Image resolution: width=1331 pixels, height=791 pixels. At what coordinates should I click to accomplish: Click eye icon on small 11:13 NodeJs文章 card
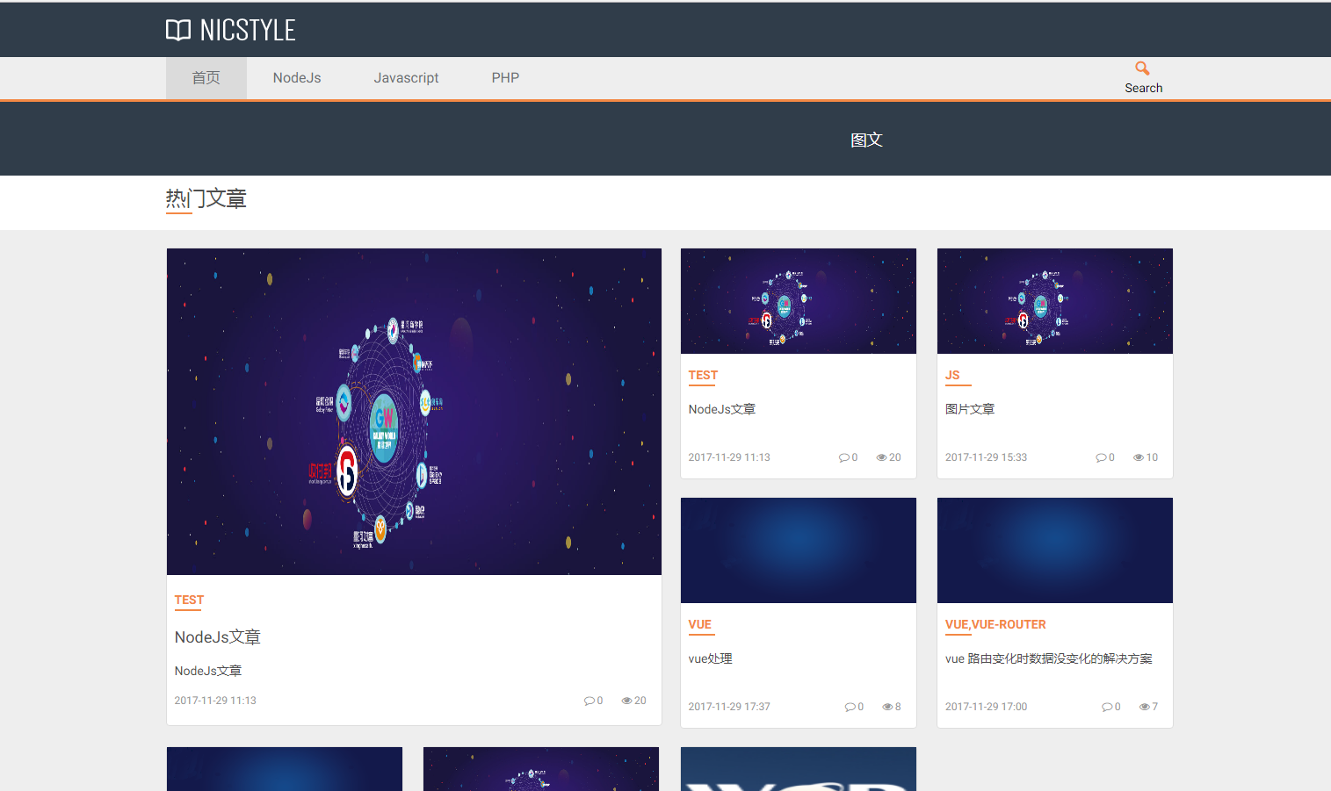click(881, 457)
